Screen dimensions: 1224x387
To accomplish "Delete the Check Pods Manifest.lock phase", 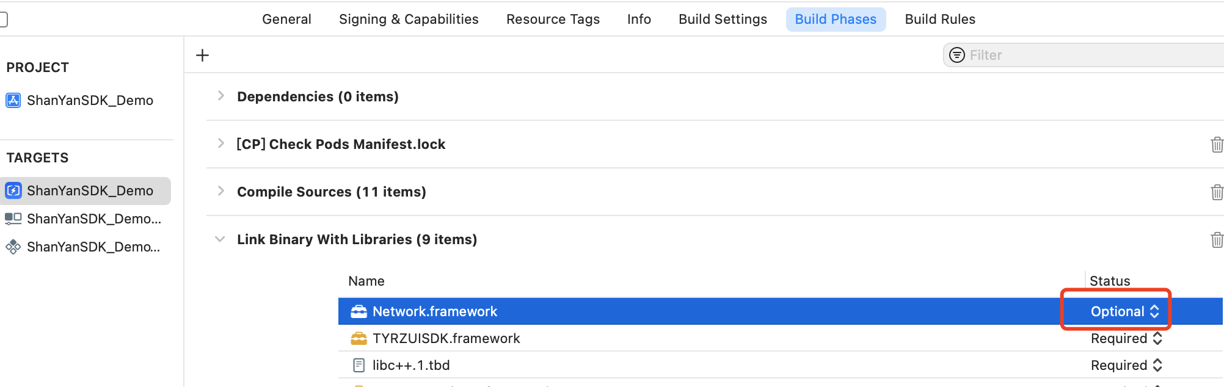I will (1217, 145).
